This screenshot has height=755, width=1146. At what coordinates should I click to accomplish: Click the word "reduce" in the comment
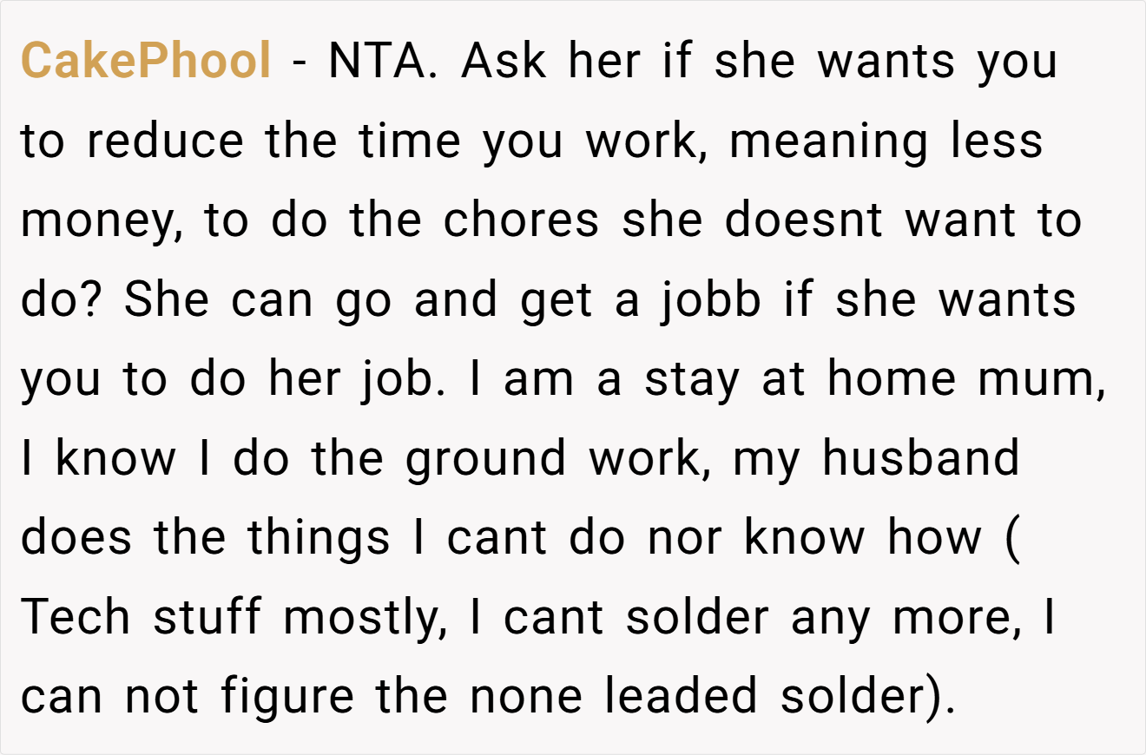pos(165,141)
